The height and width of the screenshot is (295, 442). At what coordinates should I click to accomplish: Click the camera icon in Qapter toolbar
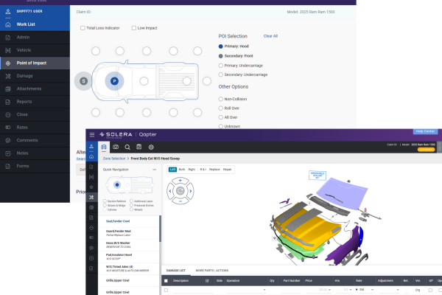116,147
